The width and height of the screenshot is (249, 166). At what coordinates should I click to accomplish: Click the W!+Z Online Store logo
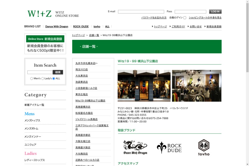tap(53, 14)
